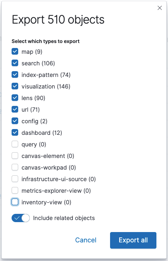Uncheck visualization (146) export type

coord(15,86)
